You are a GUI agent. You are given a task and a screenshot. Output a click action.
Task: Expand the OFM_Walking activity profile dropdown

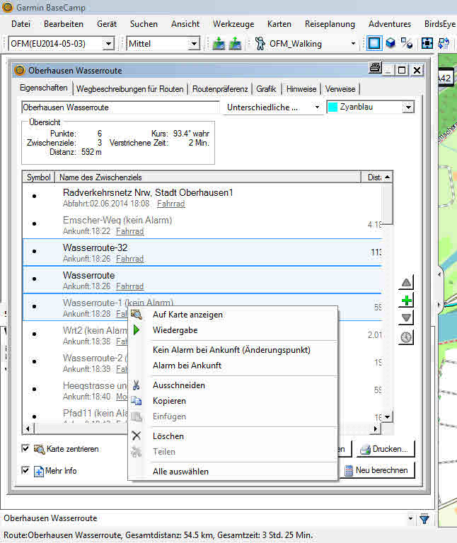tap(353, 44)
